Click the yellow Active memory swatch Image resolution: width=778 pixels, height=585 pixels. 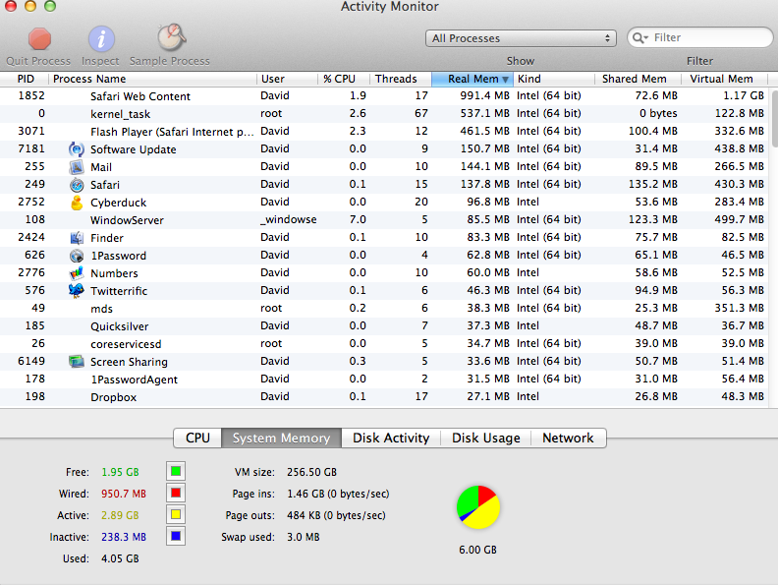[x=176, y=514]
